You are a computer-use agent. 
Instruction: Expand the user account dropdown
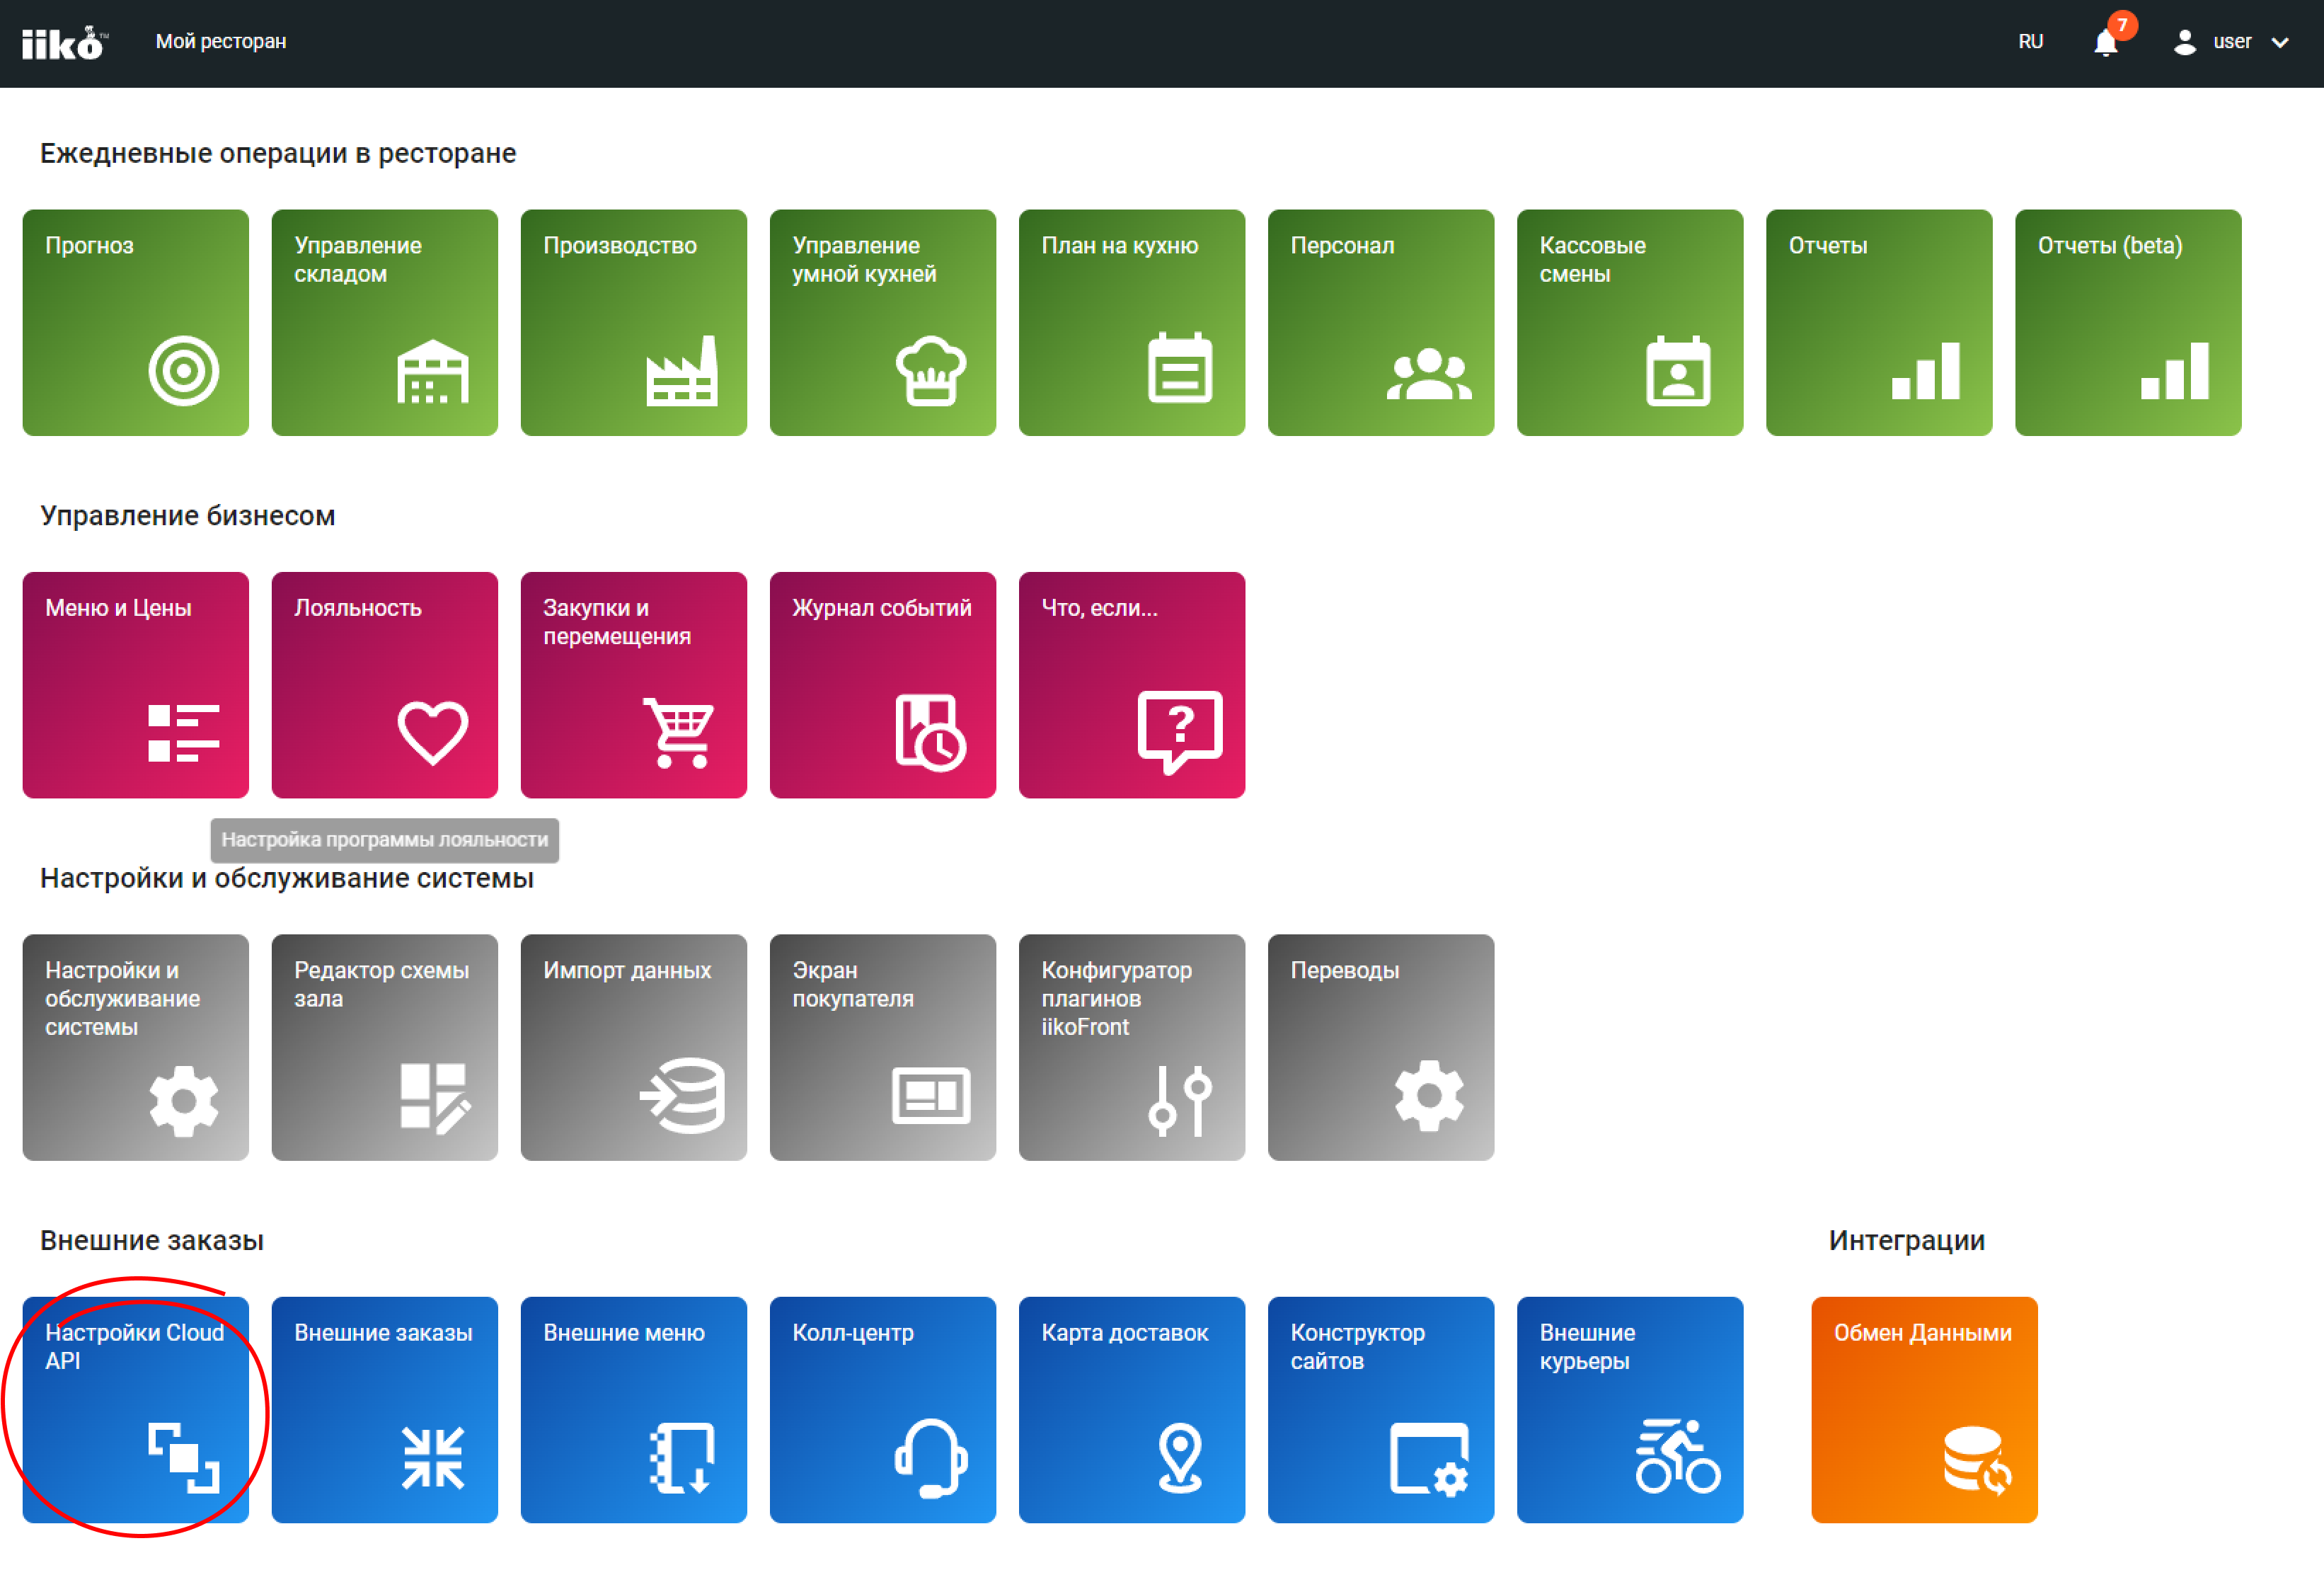point(2280,42)
